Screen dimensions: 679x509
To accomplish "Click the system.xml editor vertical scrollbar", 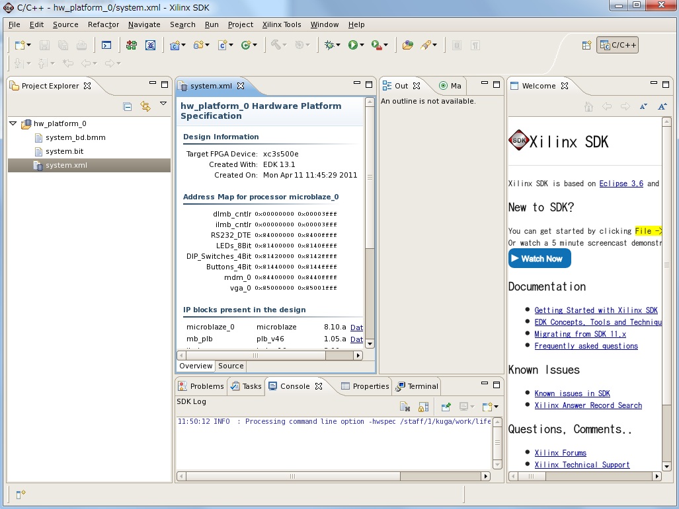I will tap(370, 222).
